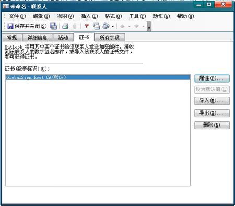Click the 属性(P)... button
Viewport: 235px width, 206px height.
[212, 78]
